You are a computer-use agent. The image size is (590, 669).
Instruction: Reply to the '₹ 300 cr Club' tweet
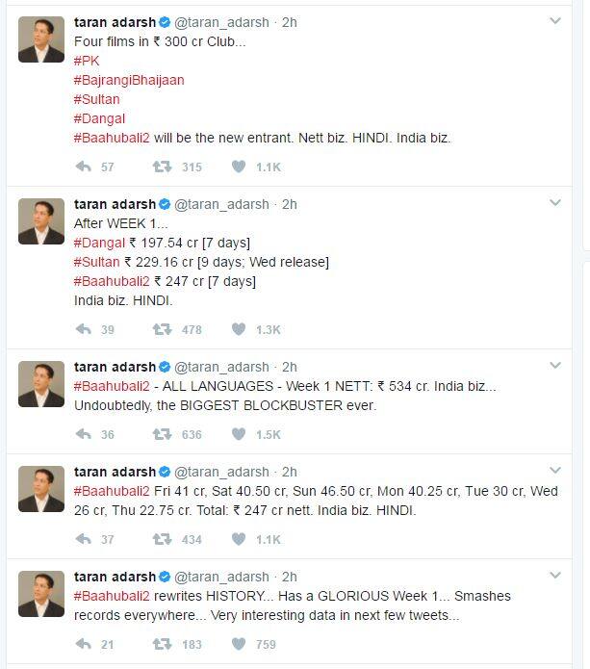point(84,167)
